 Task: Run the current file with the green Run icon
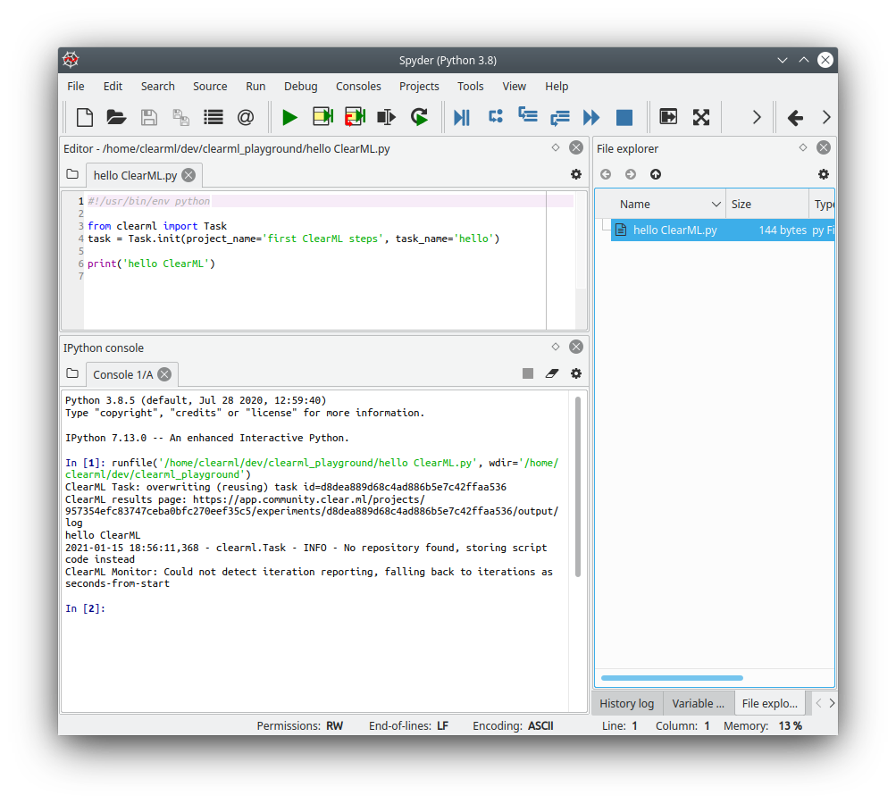[289, 117]
